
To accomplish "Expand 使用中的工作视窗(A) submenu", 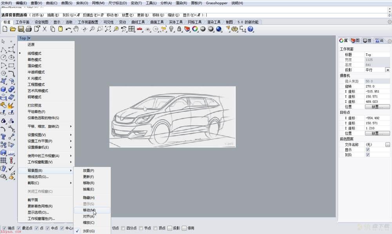I will (47, 155).
